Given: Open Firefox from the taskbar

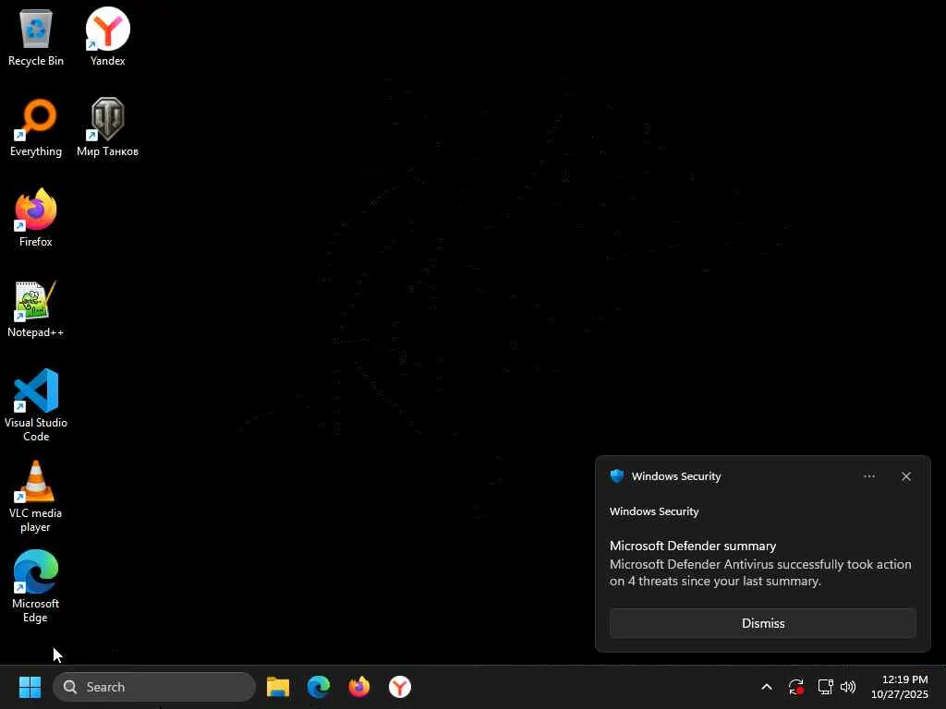Looking at the screenshot, I should pos(359,687).
